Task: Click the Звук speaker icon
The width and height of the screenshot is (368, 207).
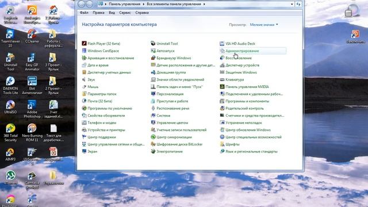Action: pos(84,79)
